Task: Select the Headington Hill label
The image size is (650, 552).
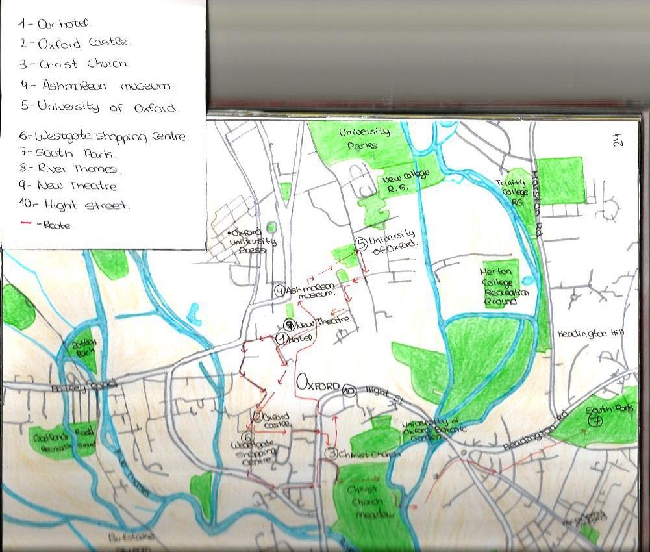Action: click(x=591, y=334)
